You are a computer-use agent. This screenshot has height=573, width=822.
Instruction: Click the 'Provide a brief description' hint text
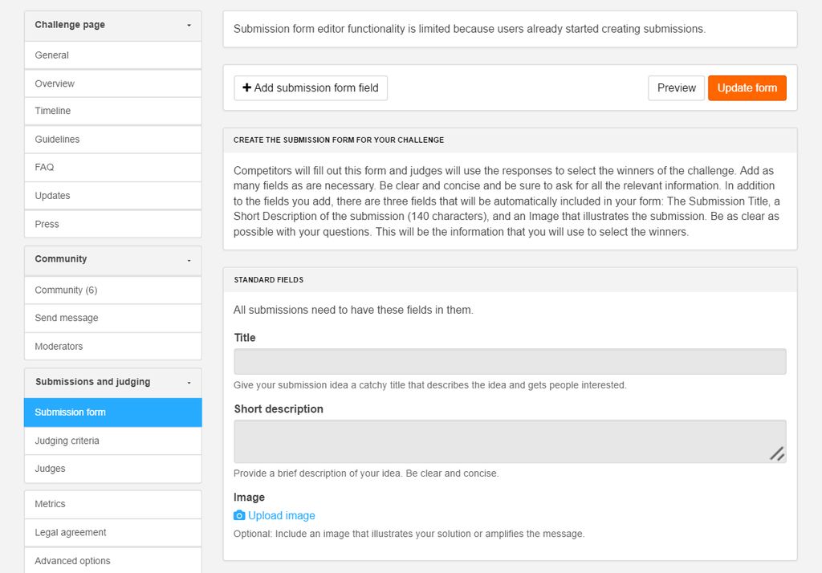click(366, 473)
